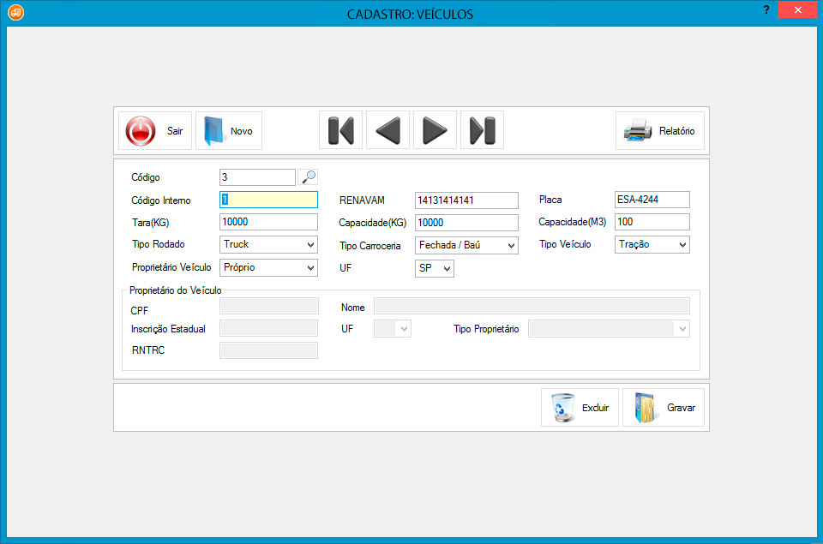
Task: Delete record with Excluir button
Action: click(580, 408)
